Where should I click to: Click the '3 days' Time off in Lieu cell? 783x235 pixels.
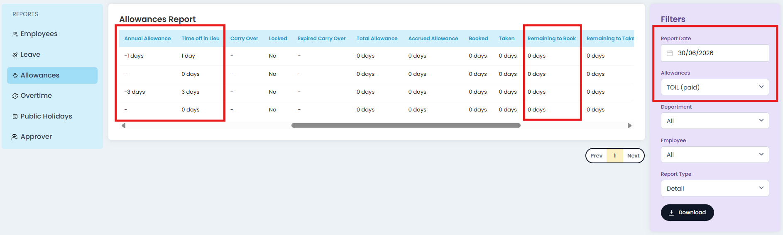(190, 92)
